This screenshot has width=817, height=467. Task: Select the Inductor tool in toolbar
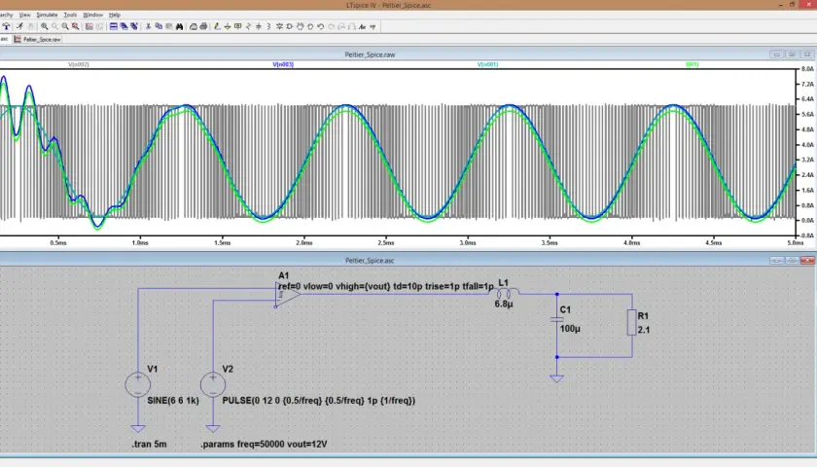268,26
